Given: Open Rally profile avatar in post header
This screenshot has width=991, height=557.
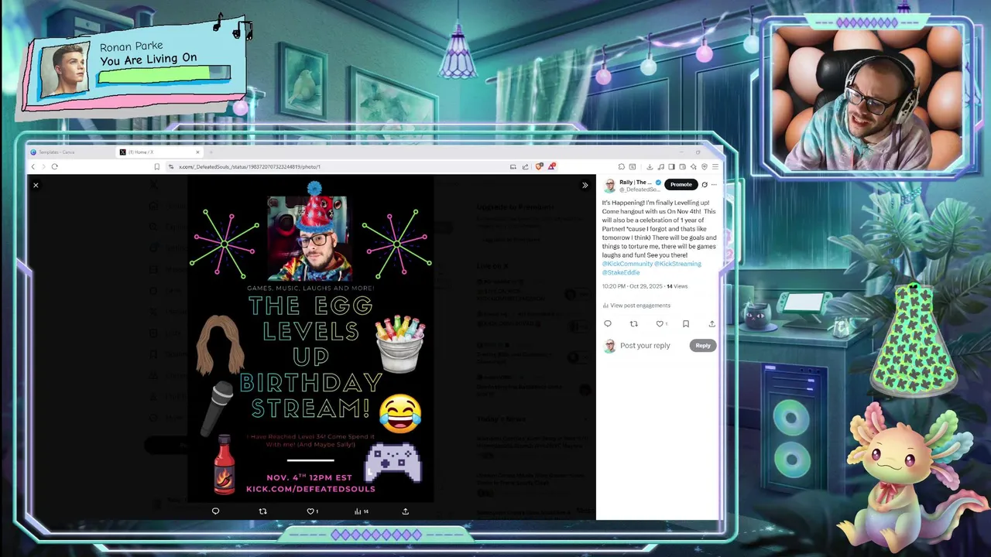Looking at the screenshot, I should click(x=609, y=186).
